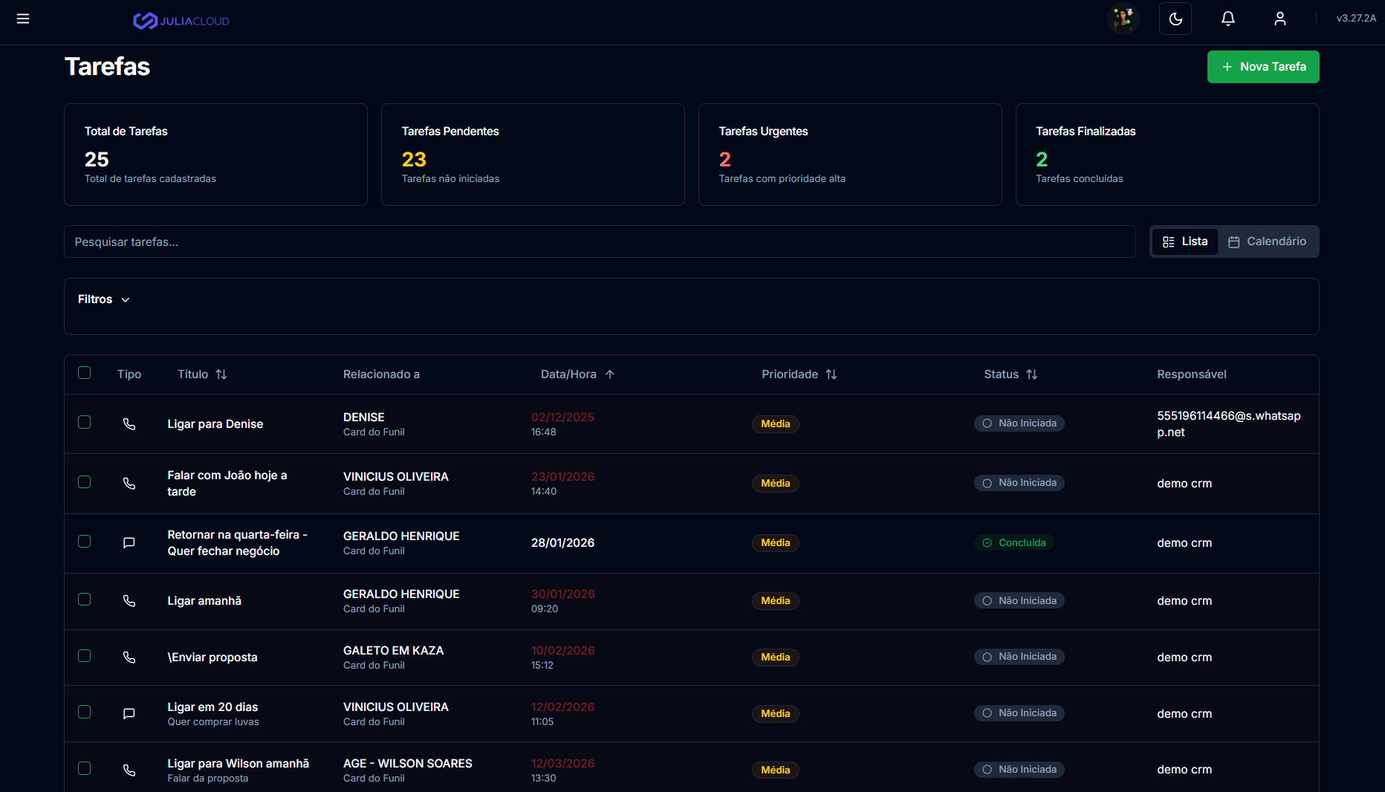Open the Tarefas Finalizadas card
Screen dimensions: 1385x792
[1167, 155]
